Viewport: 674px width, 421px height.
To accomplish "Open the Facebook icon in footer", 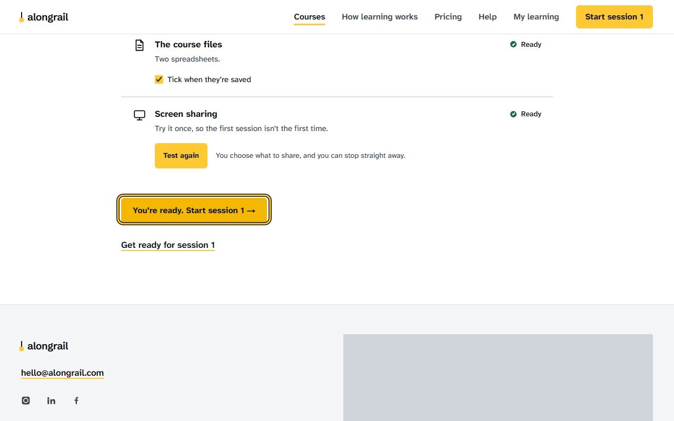I will [76, 400].
